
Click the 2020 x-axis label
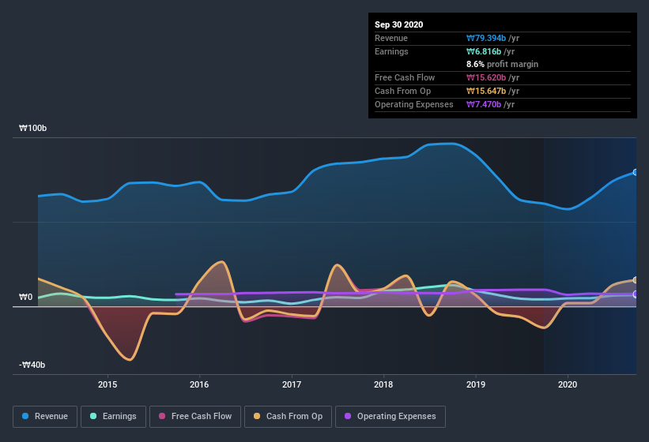coord(568,384)
